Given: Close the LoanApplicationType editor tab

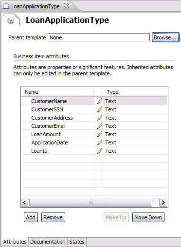Looking at the screenshot, I should click(x=66, y=6).
